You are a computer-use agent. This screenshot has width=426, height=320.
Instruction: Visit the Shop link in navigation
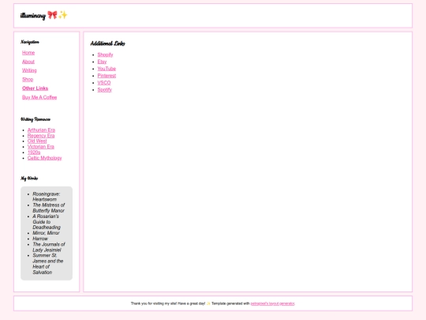[x=28, y=80]
